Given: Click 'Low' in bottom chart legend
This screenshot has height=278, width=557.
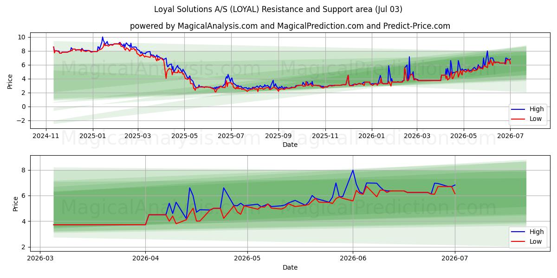Looking at the screenshot, I should [x=536, y=241].
